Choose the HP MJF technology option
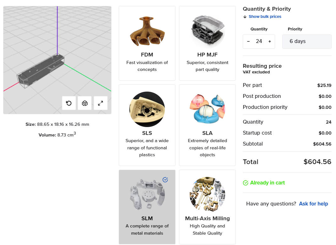 [207, 43]
